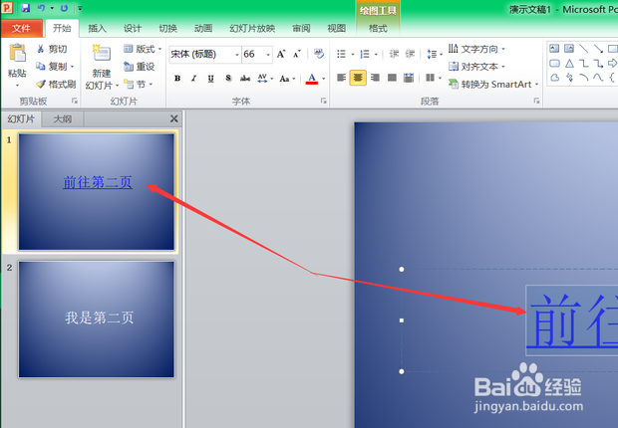Insert a text box shape from gallery
This screenshot has width=618, height=428.
[x=554, y=49]
